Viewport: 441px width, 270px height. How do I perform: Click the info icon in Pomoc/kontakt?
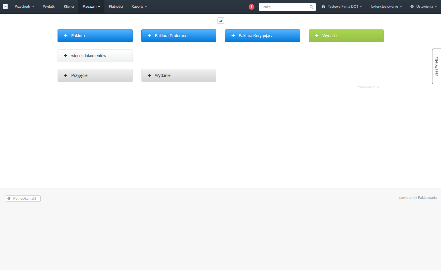[9, 199]
